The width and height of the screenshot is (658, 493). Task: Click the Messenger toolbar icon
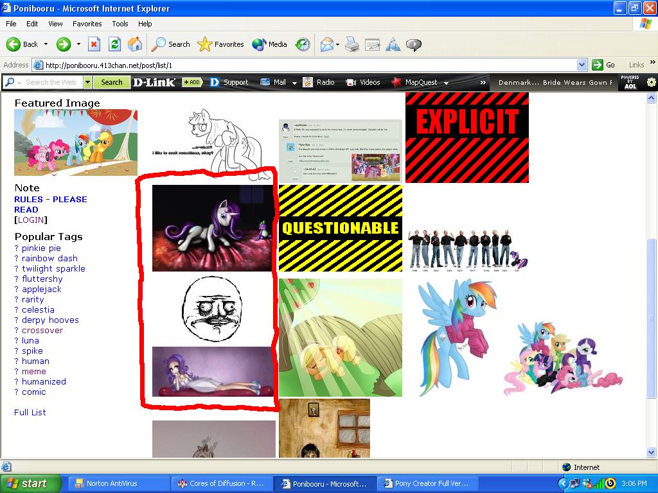(393, 44)
